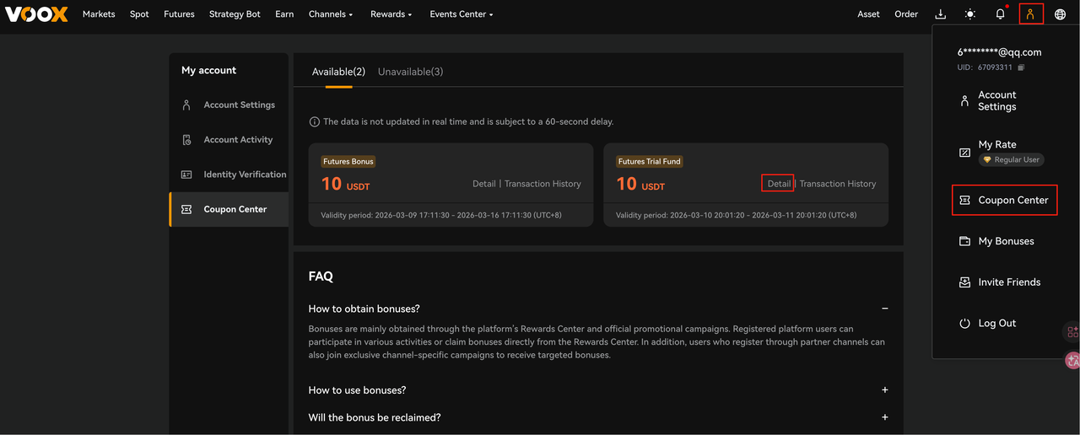Viewport: 1080px width, 435px height.
Task: Toggle the light/dark theme sun icon
Action: (x=970, y=14)
